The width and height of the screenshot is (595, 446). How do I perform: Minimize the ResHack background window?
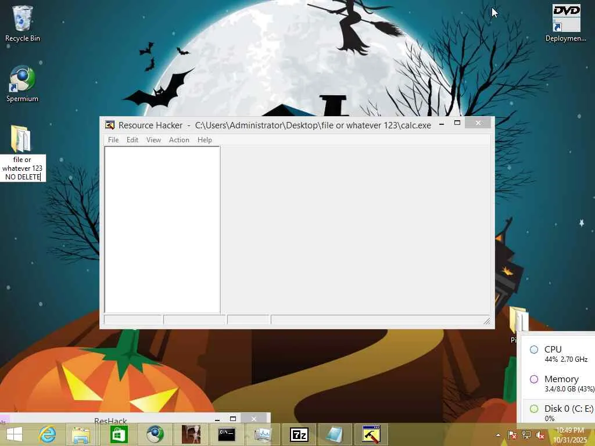click(x=217, y=419)
